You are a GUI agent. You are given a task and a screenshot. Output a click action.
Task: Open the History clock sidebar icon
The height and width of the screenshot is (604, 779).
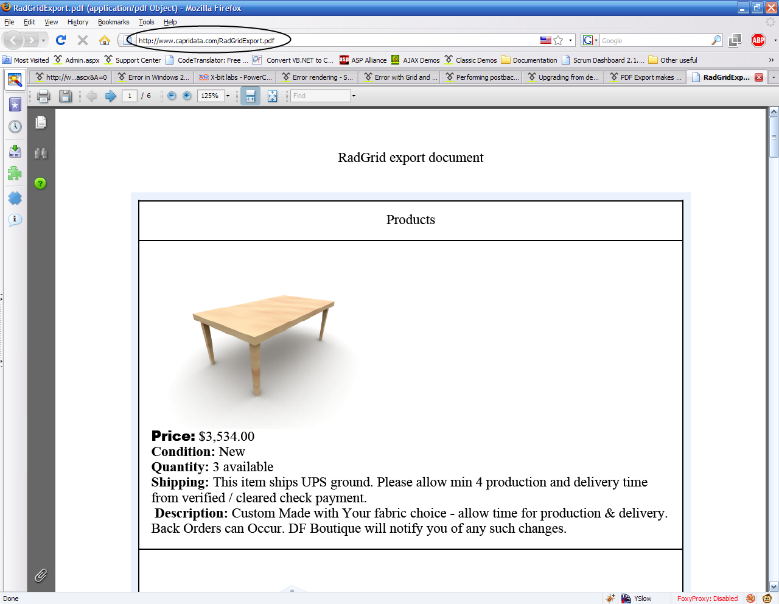click(x=15, y=127)
